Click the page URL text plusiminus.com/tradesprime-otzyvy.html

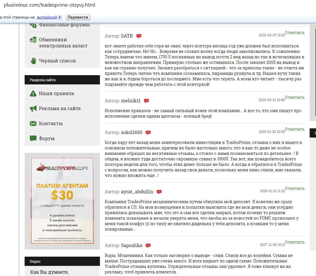pos(49,5)
